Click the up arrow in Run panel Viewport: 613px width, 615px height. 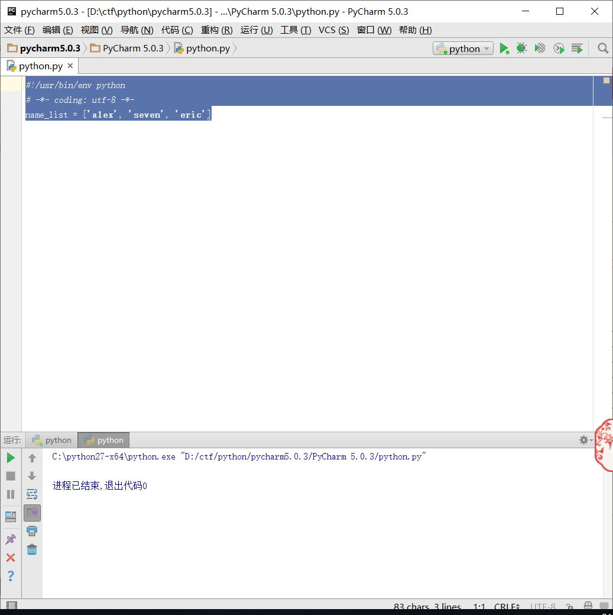coord(32,458)
